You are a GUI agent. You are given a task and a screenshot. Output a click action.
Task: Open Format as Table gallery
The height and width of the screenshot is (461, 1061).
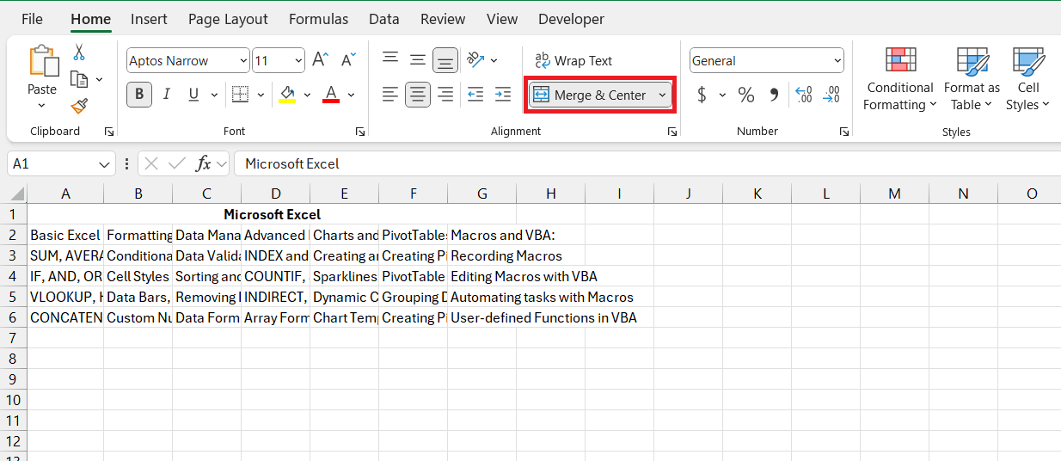click(972, 80)
